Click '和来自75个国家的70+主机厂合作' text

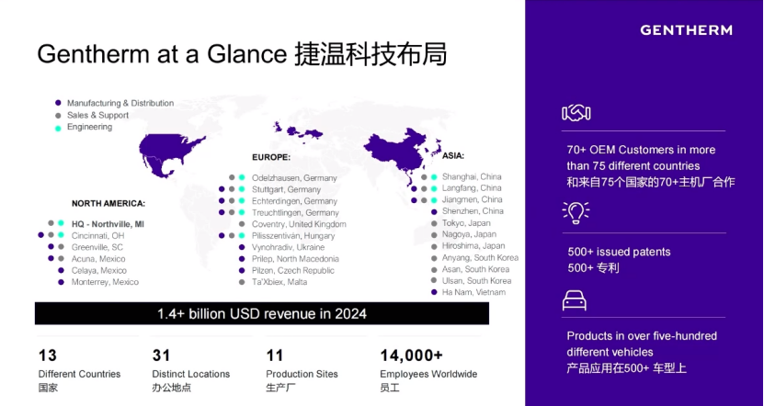651,183
